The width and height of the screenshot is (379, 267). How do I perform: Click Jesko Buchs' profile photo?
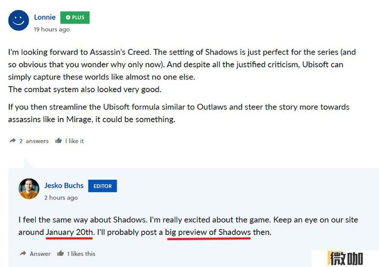coord(29,189)
